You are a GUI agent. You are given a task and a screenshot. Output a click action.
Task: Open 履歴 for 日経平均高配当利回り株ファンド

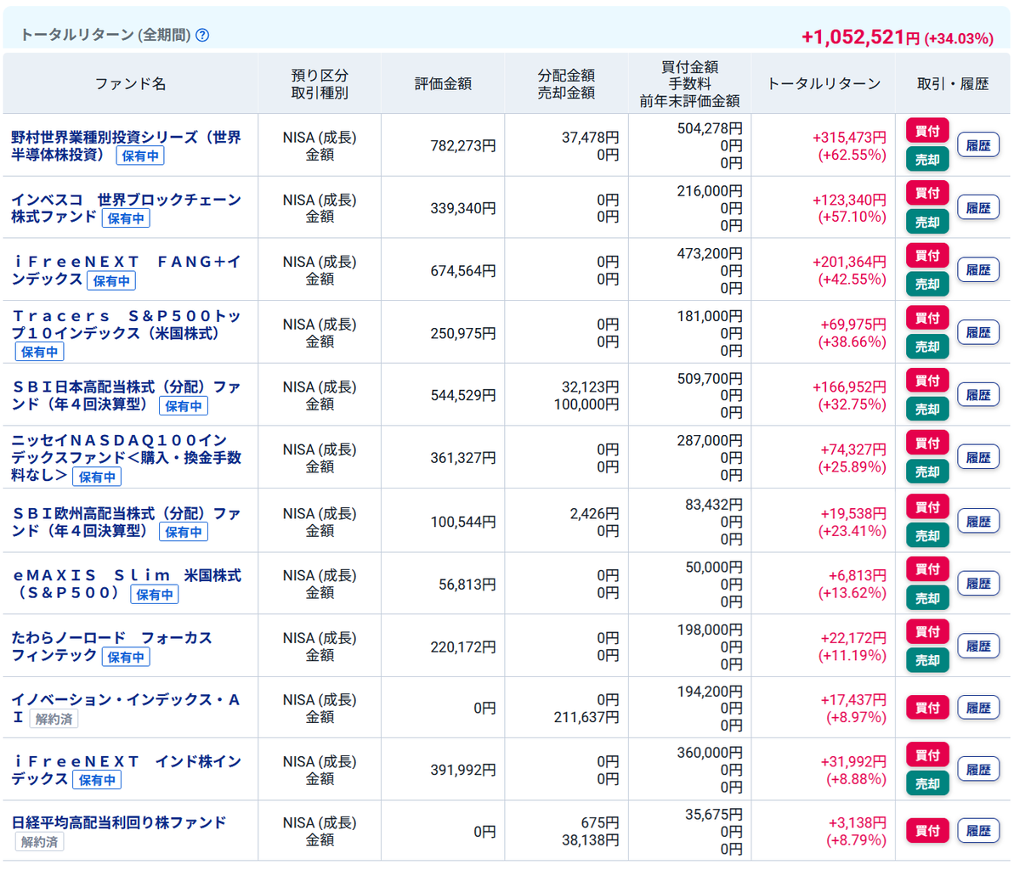click(x=977, y=831)
